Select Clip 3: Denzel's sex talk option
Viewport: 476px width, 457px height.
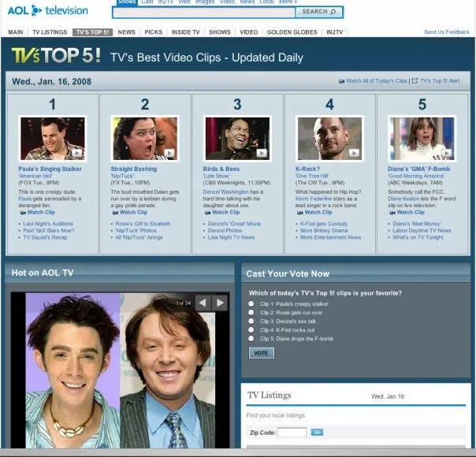(x=251, y=321)
